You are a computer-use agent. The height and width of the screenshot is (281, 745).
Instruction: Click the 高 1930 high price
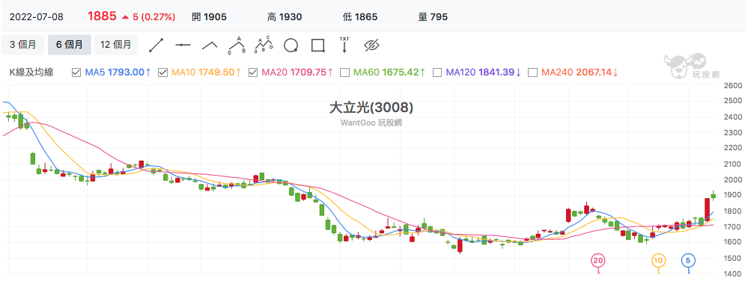pyautogui.click(x=284, y=17)
